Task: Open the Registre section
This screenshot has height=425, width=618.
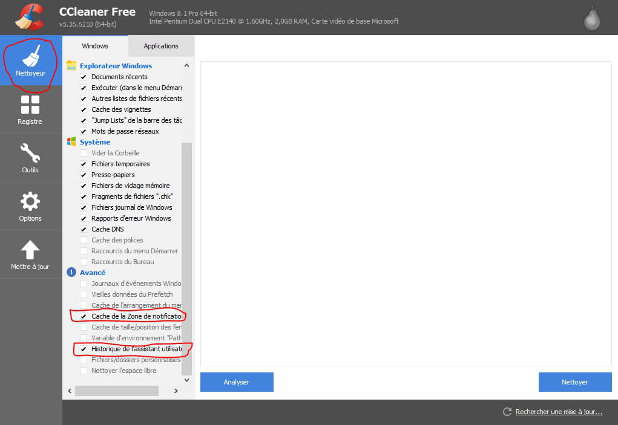Action: [x=31, y=110]
